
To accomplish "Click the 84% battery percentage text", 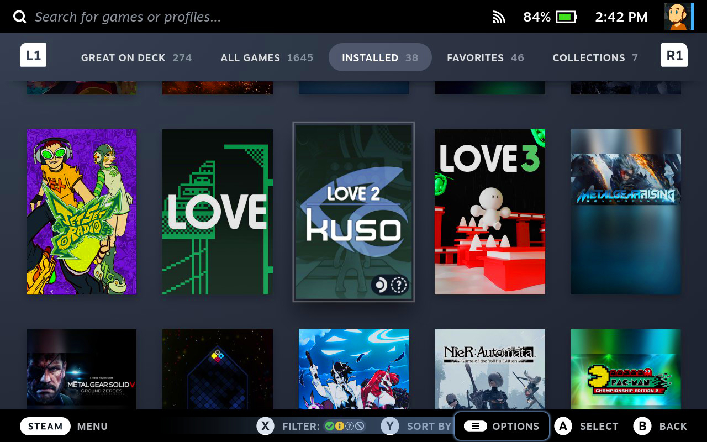I will click(x=537, y=17).
